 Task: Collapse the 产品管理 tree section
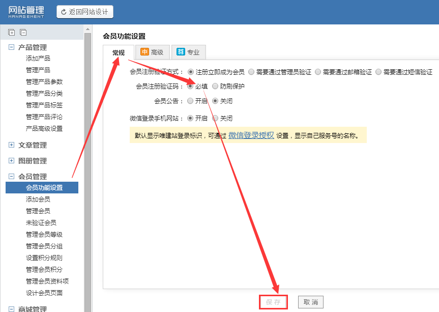click(x=11, y=47)
